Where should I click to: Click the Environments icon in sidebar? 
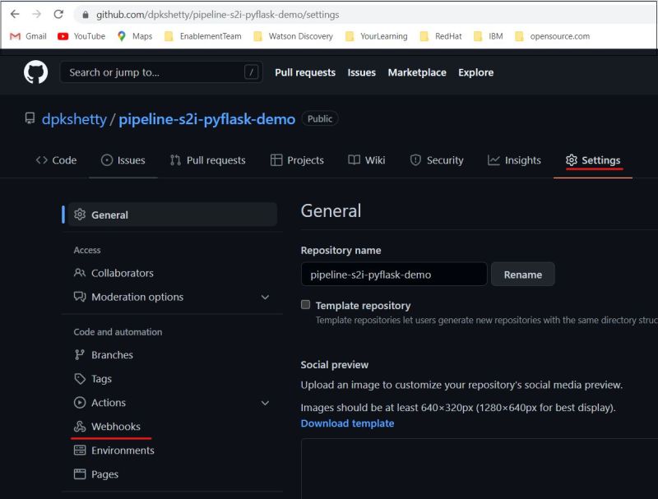[80, 450]
